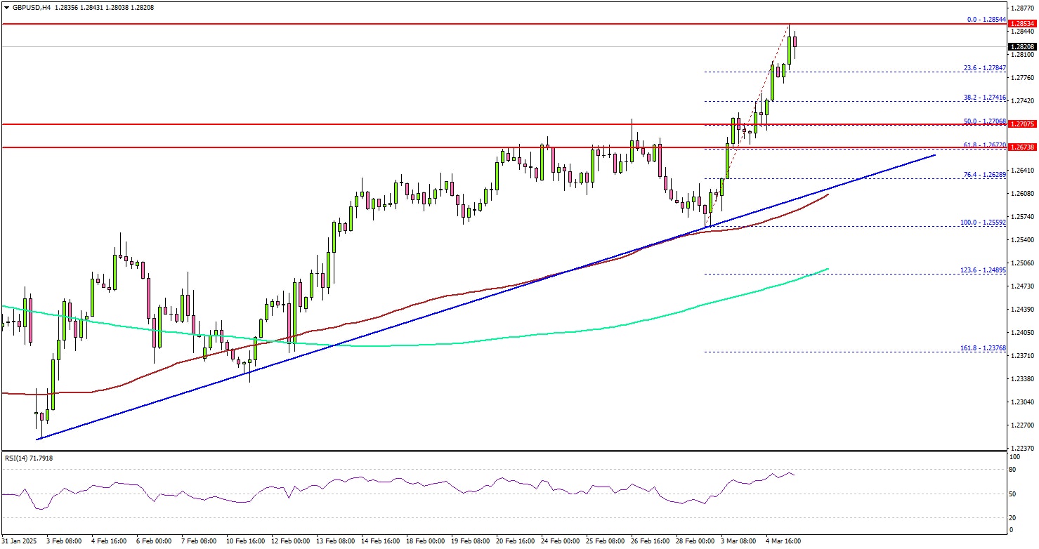Click the dropdown arrow beside GBPUSD,H4
The width and height of the screenshot is (1039, 549).
tap(6, 7)
